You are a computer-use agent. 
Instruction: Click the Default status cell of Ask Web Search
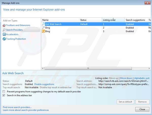[x=84, y=24]
